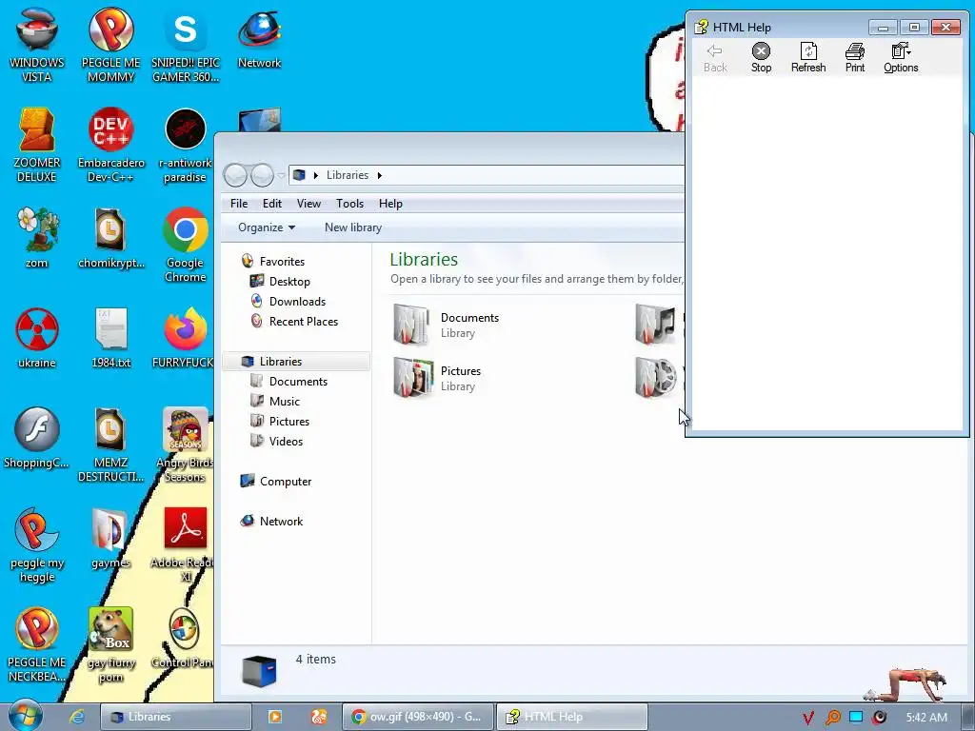Click the media player taskbar icon
Image resolution: width=975 pixels, height=731 pixels.
tap(275, 717)
